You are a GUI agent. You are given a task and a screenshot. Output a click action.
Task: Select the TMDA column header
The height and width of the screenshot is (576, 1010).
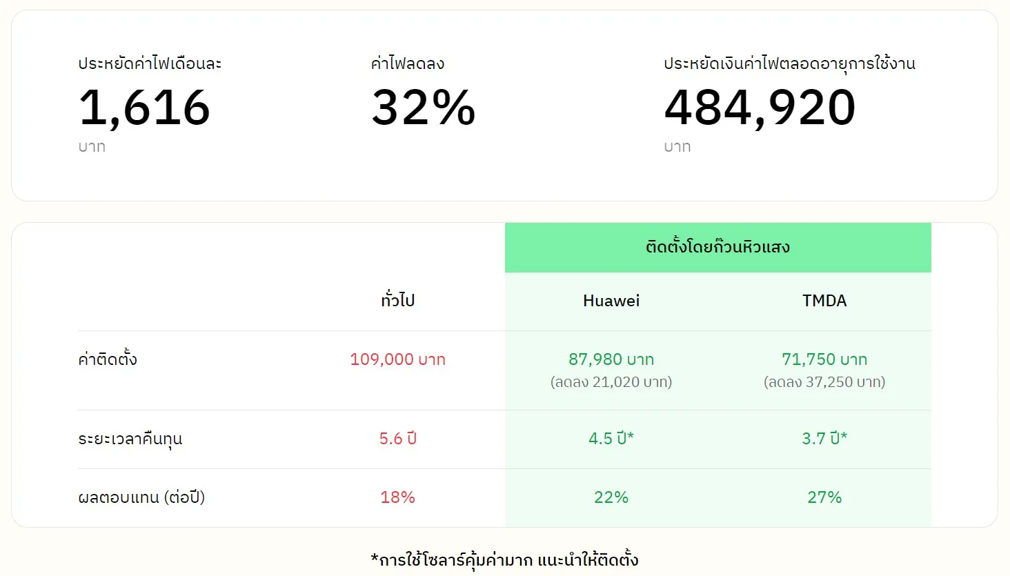824,301
